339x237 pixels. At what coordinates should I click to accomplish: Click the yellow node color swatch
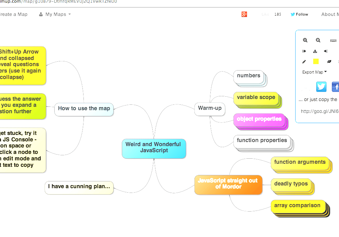coord(316,62)
